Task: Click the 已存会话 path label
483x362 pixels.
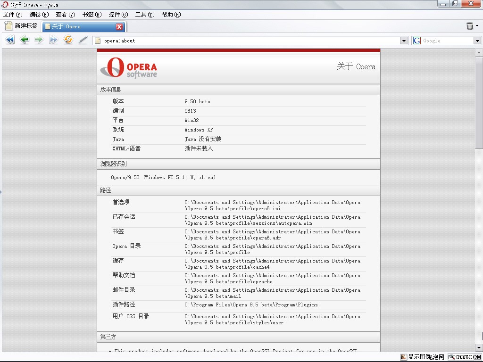Action: pos(124,217)
